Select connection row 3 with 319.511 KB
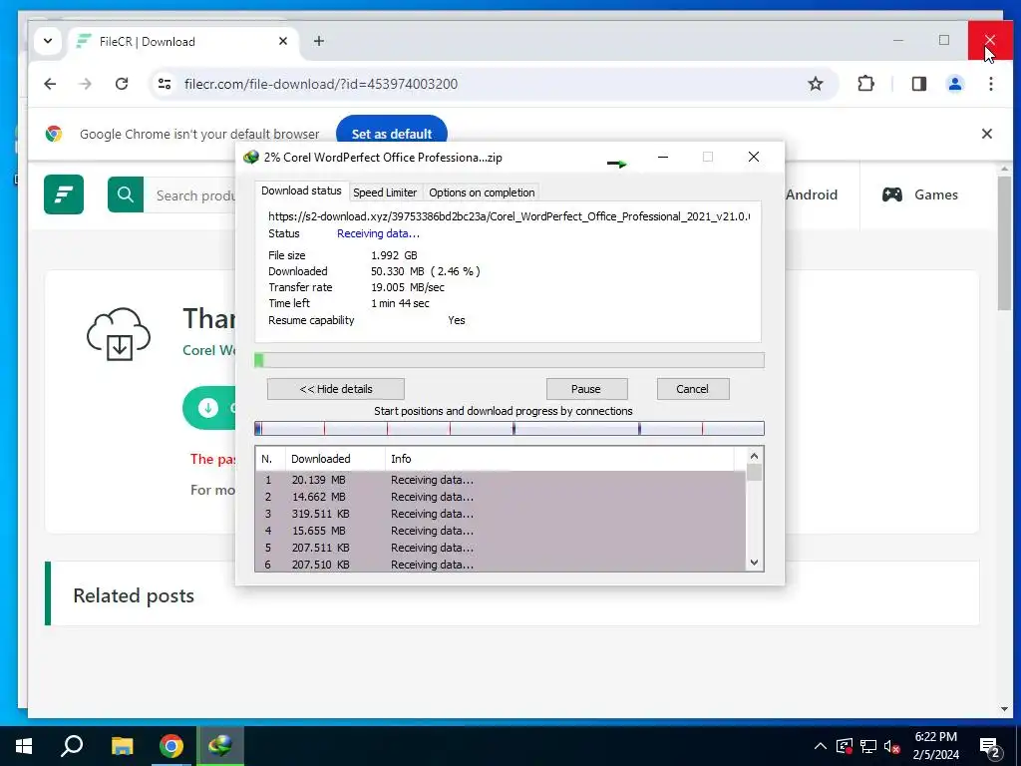This screenshot has height=766, width=1021. [x=501, y=514]
